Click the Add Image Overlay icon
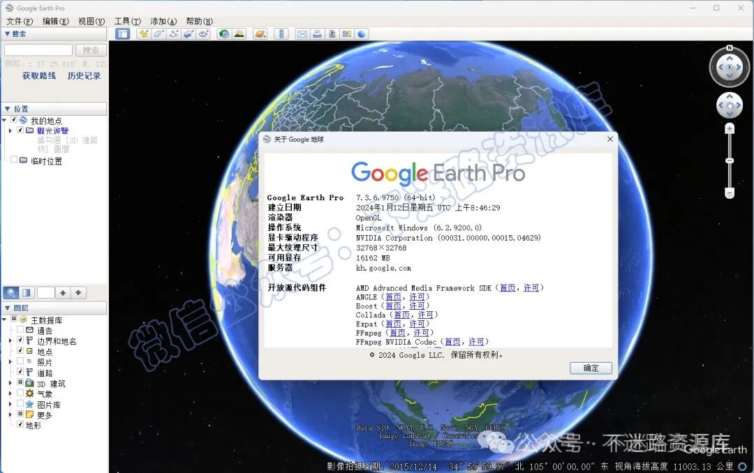The height and width of the screenshot is (473, 754). pos(188,33)
